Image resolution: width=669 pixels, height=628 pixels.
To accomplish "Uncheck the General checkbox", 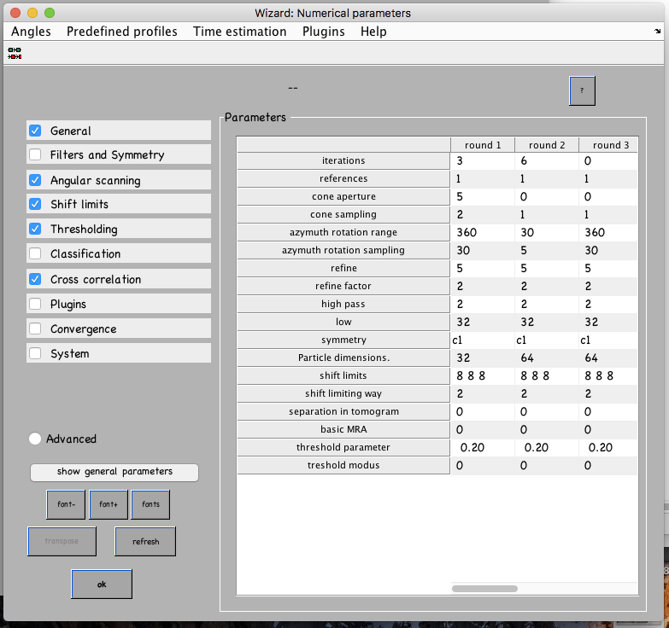I will pos(35,131).
